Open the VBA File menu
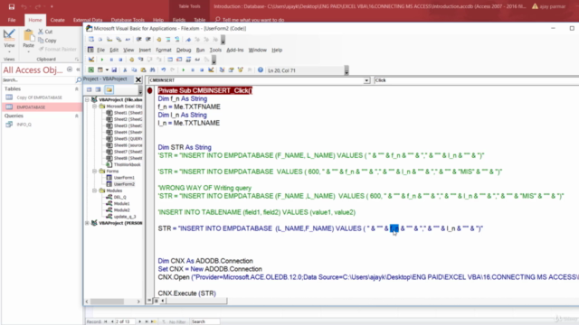The image size is (579, 325). 100,51
